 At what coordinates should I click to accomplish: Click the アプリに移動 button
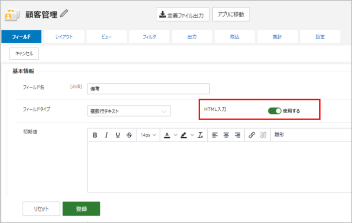click(x=231, y=15)
